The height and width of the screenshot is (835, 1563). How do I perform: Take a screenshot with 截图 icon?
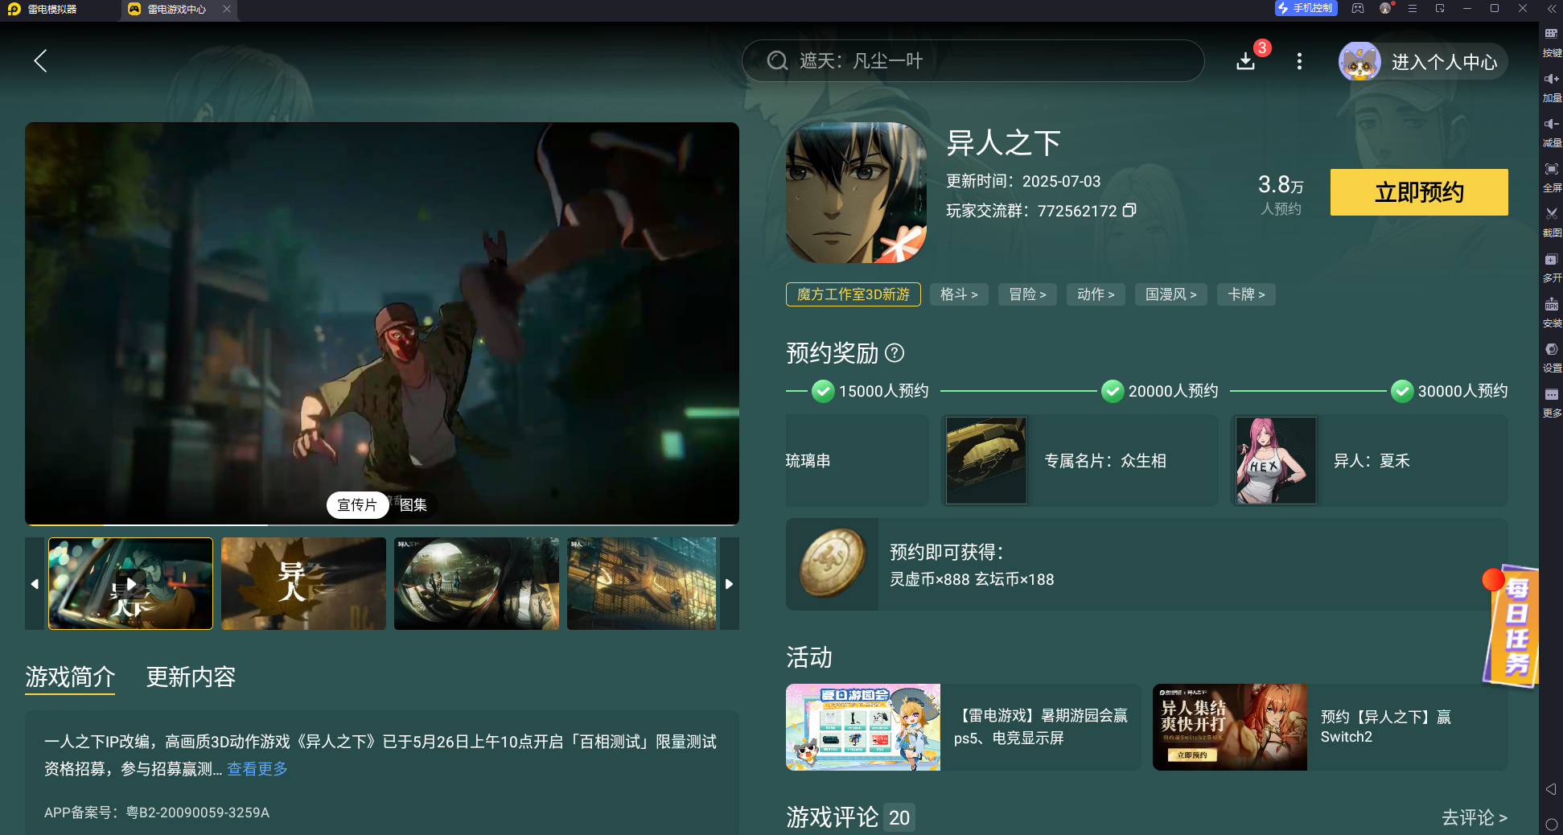point(1551,222)
